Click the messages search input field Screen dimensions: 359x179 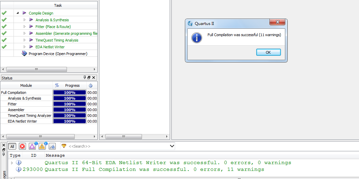(x=118, y=146)
